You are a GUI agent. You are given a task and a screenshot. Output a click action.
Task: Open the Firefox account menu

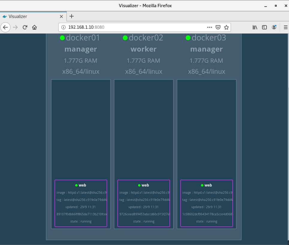[x=274, y=27]
